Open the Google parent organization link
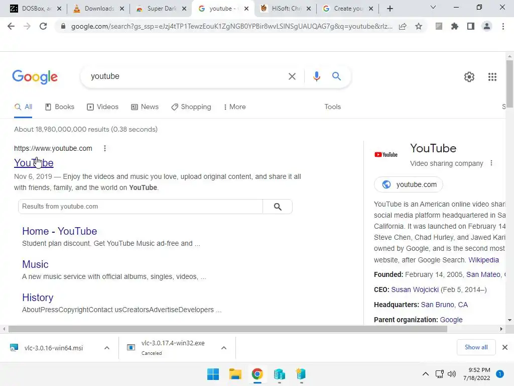Image resolution: width=514 pixels, height=386 pixels. (451, 320)
